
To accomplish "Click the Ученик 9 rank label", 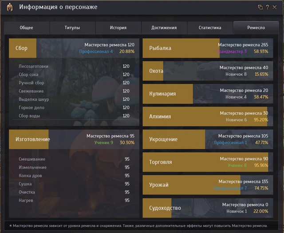I will click(x=104, y=143).
